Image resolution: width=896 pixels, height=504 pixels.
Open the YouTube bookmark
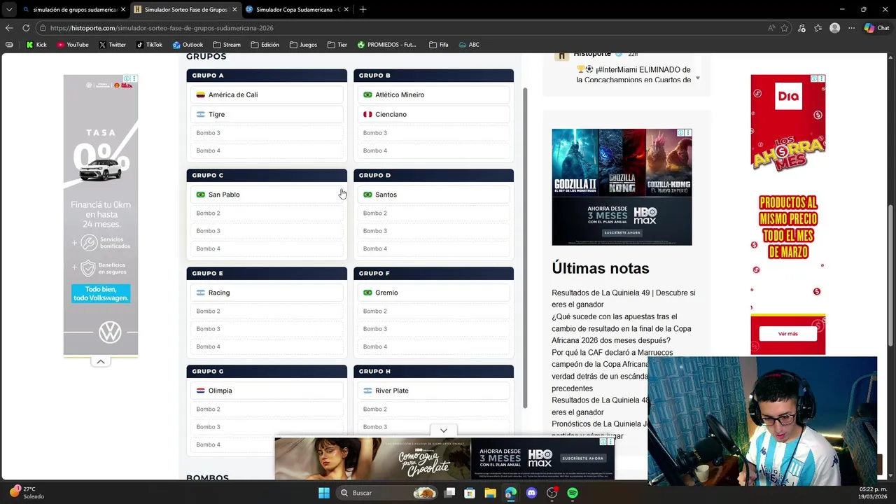pyautogui.click(x=73, y=45)
